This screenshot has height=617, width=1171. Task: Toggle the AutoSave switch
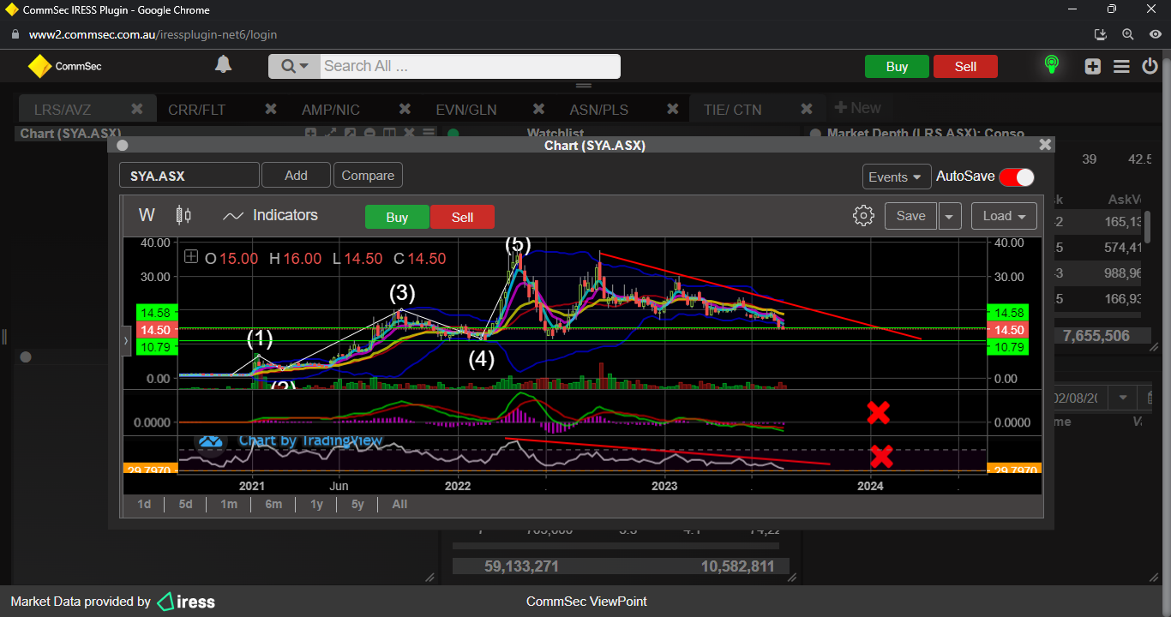coord(1017,177)
